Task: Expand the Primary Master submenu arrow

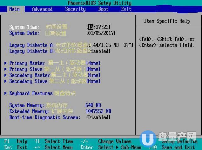Action: (6, 63)
